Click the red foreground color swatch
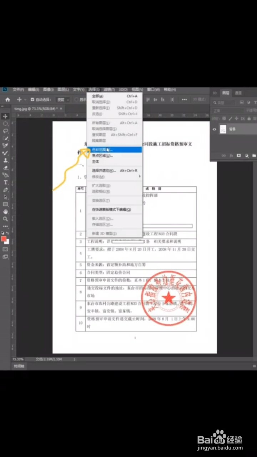This screenshot has height=457, width=257. click(4, 239)
